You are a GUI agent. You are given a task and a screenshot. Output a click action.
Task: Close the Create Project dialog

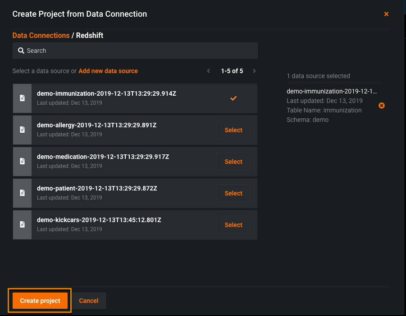click(x=386, y=14)
